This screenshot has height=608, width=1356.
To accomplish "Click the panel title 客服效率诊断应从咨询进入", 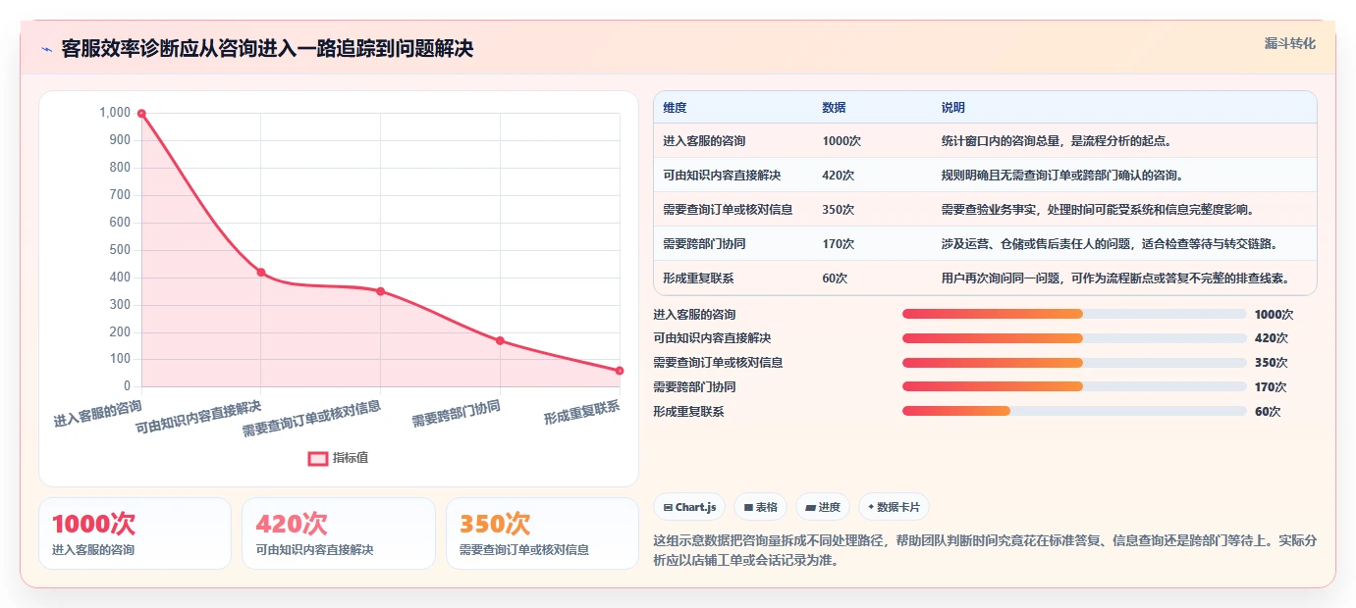I will [x=267, y=49].
